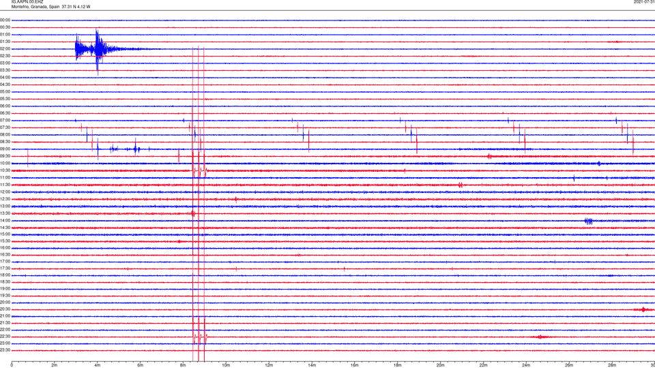The width and height of the screenshot is (655, 368).
Task: Click the 00:00 trace time label
Action: click(5, 20)
